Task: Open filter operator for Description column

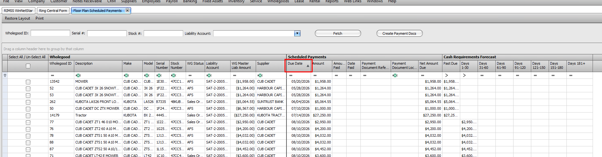Action: pos(78,75)
